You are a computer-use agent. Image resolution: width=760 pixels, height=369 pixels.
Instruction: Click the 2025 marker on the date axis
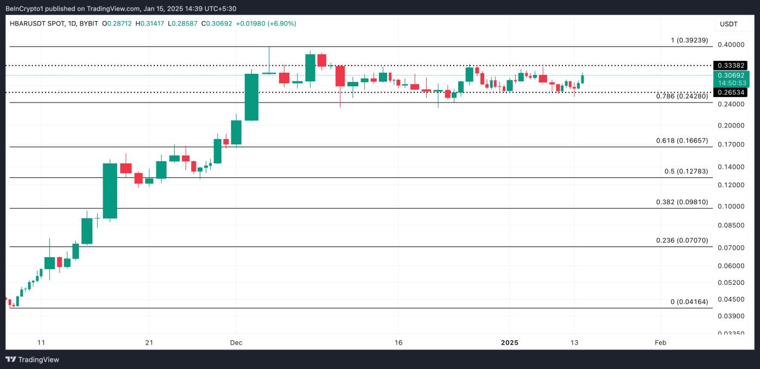point(509,343)
